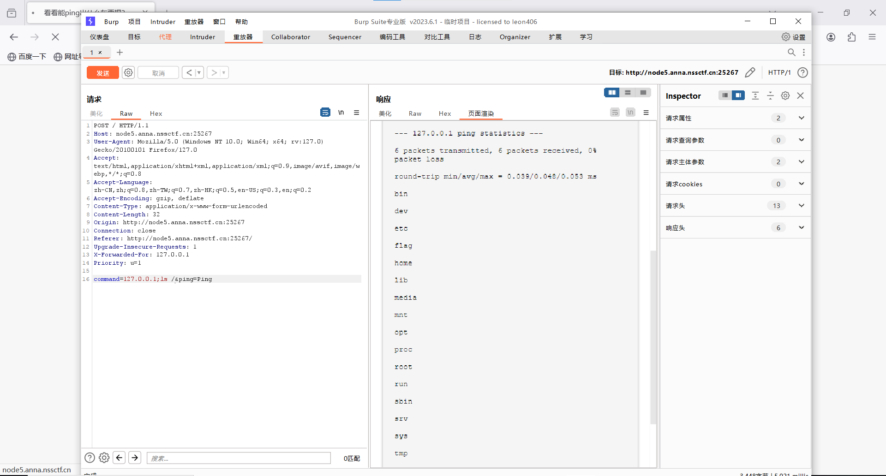Dock Inspector layout to left option
This screenshot has height=476, width=886.
tap(725, 95)
